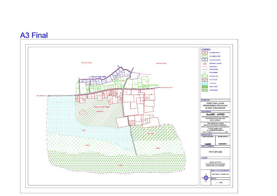Image resolution: width=277 pixels, height=196 pixels.
Task: Click the 'PETA SITUASI' title
Action: pyautogui.click(x=215, y=152)
